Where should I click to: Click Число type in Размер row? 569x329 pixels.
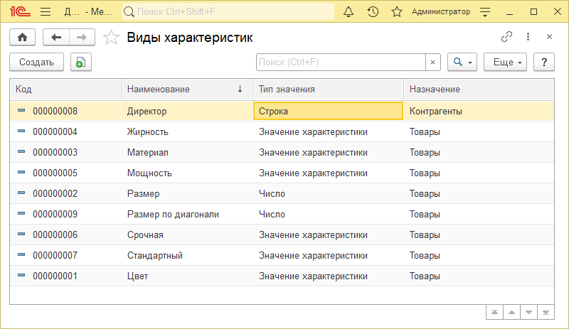tap(328, 194)
